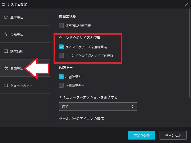Screen dimensions: 191x143
Task: Click the sliders icon for 高級設定
Action: (x=6, y=34)
